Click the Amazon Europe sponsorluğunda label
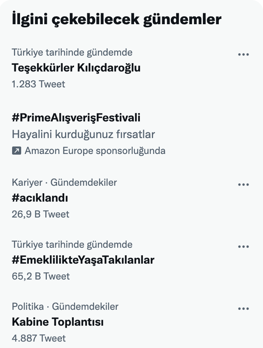The height and width of the screenshot is (348, 263). tap(95, 151)
